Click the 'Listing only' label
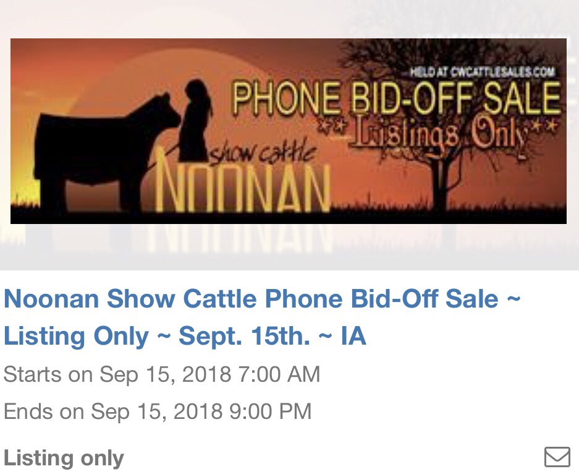579x474 pixels. tap(64, 458)
